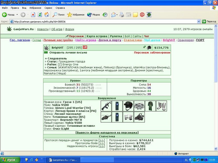Click the Шлем Land Warrior helmet icon
Screen dimensions: 218x163
point(128,106)
